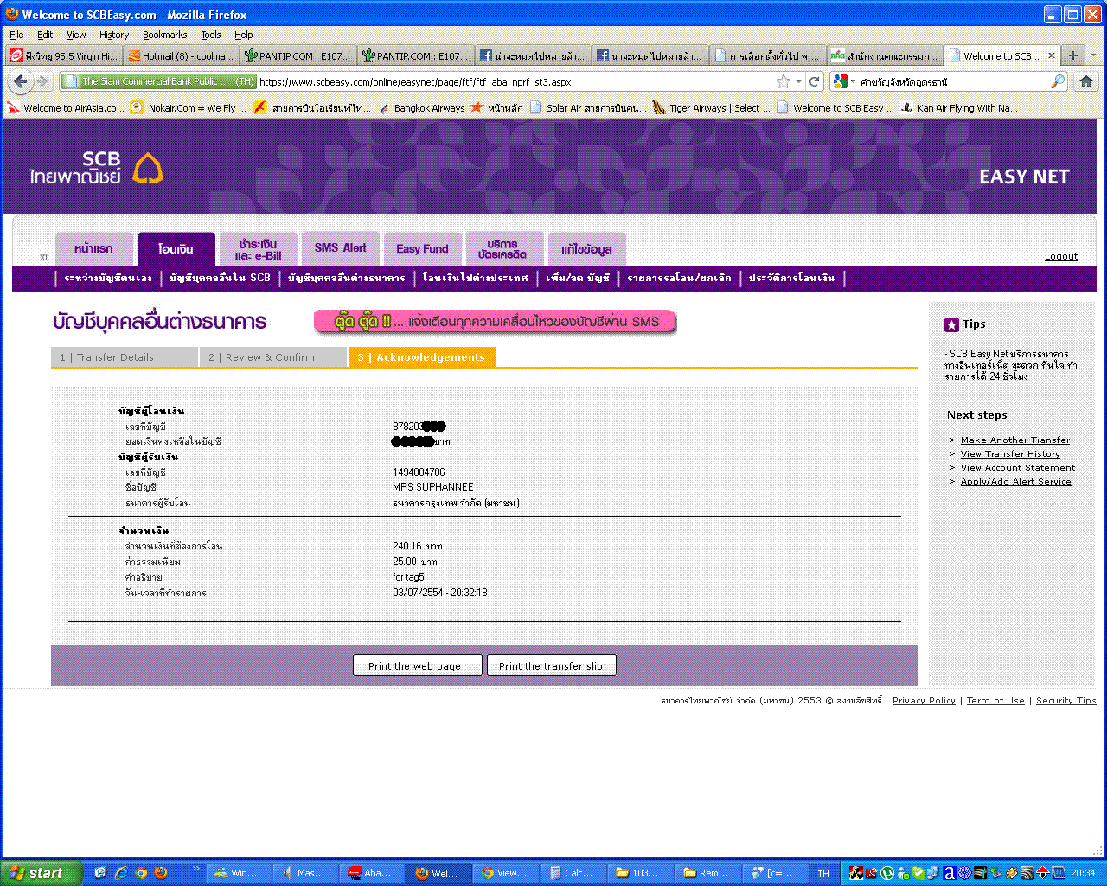The width and height of the screenshot is (1107, 886).
Task: Open the AirAsia bookmark
Action: coord(64,108)
